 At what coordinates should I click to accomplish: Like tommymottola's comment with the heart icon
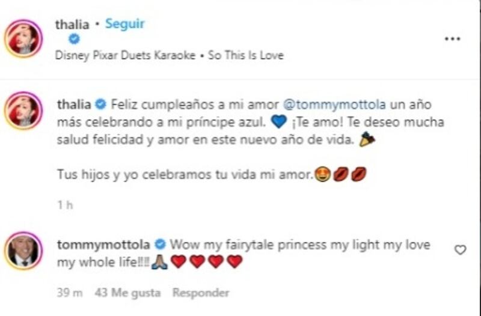click(460, 250)
